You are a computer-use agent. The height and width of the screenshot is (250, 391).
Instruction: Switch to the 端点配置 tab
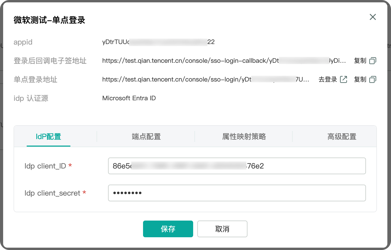[146, 136]
